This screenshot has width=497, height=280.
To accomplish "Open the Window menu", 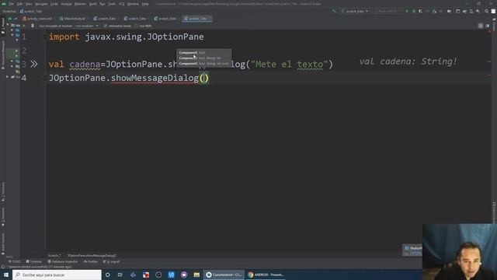I will click(133, 4).
